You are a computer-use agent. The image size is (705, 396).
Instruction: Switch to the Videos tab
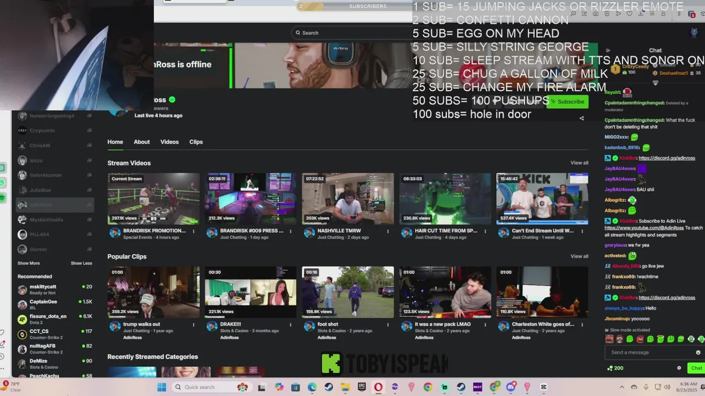click(170, 142)
